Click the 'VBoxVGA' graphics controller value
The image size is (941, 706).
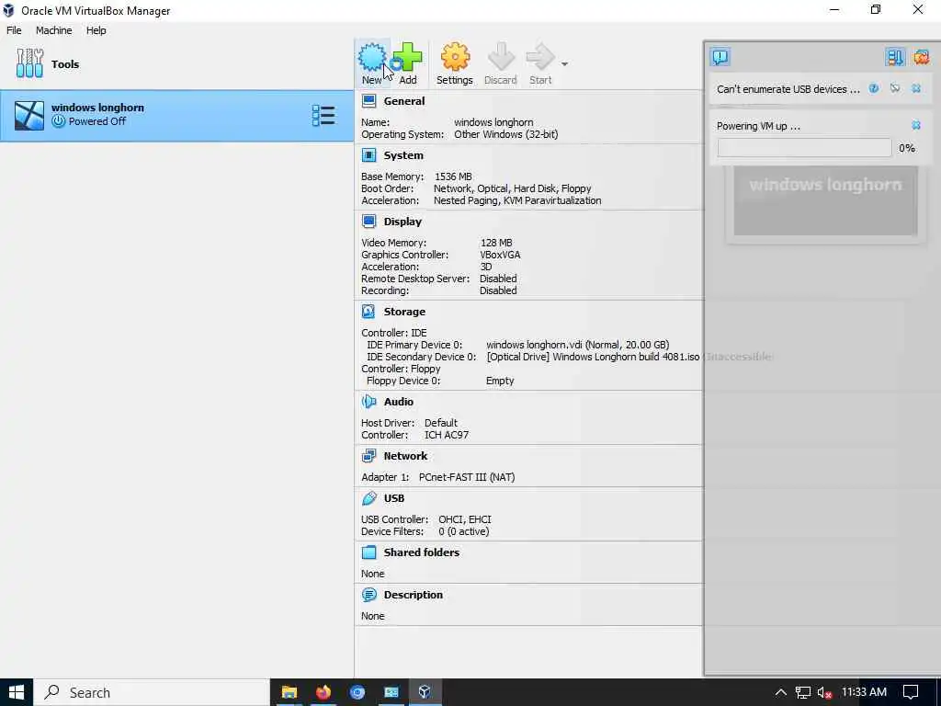coord(500,255)
